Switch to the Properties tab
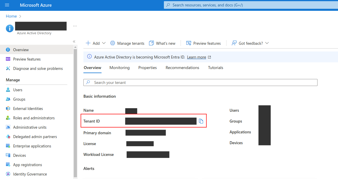The height and width of the screenshot is (179, 338). coord(147,68)
